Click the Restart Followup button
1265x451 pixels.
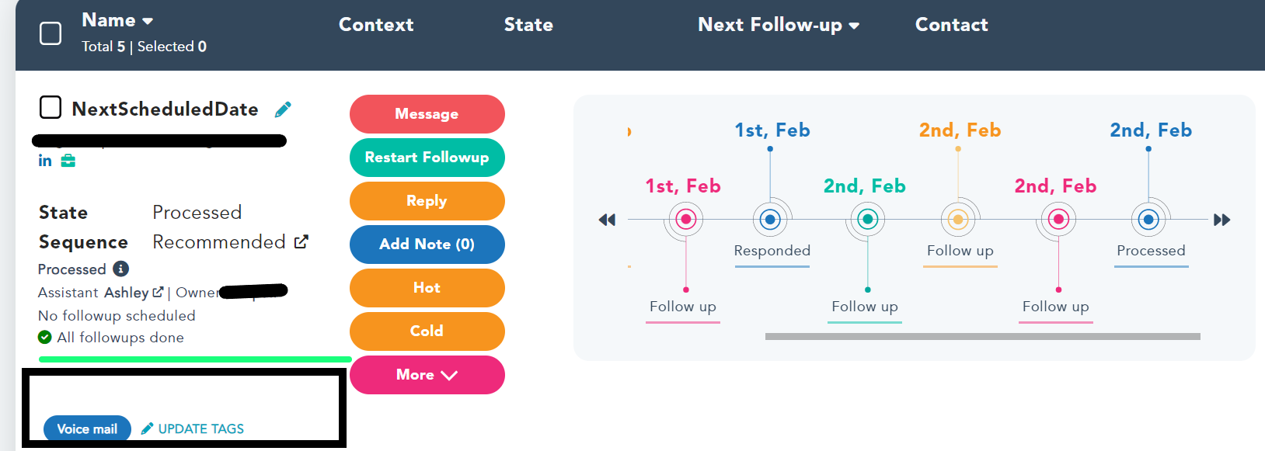tap(427, 158)
